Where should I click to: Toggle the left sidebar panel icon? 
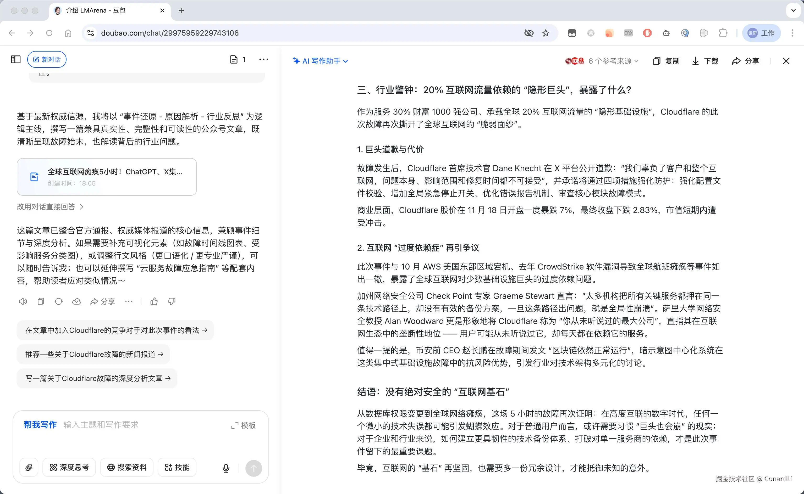click(x=15, y=59)
